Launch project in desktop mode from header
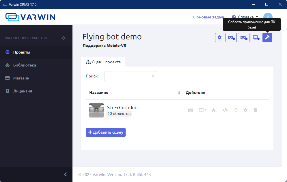 pos(256,38)
